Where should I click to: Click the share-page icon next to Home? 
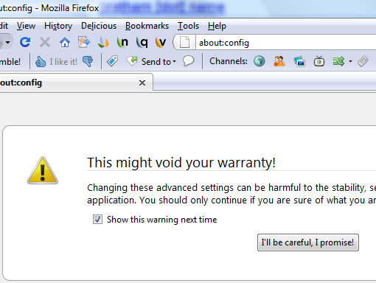84,42
